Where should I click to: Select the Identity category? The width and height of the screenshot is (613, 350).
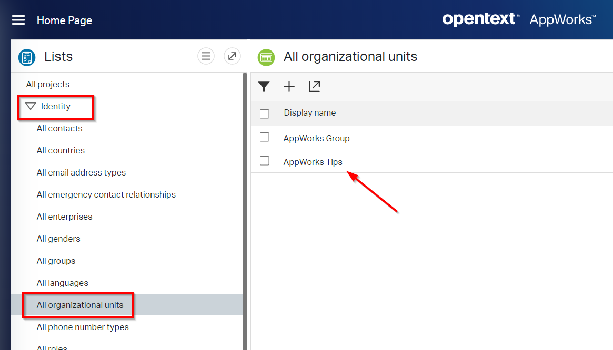[56, 106]
